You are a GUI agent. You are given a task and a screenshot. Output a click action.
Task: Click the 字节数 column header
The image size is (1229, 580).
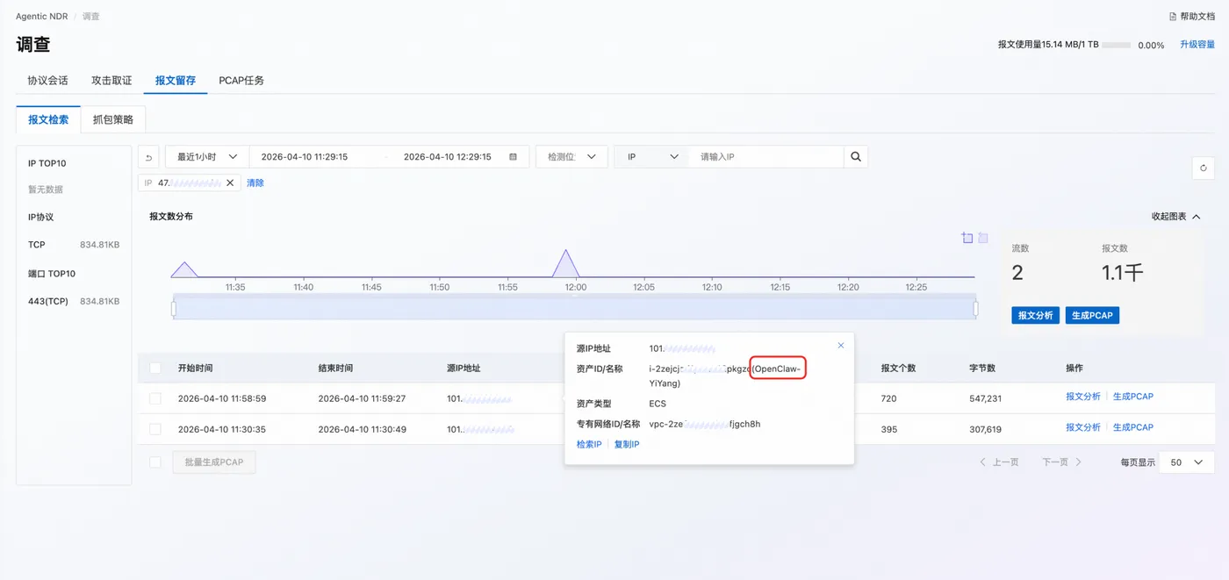(x=982, y=369)
